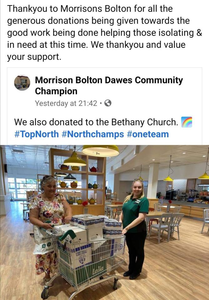
Task: Tap the rainbow emoji after Bethany Church
Action: tap(186, 122)
